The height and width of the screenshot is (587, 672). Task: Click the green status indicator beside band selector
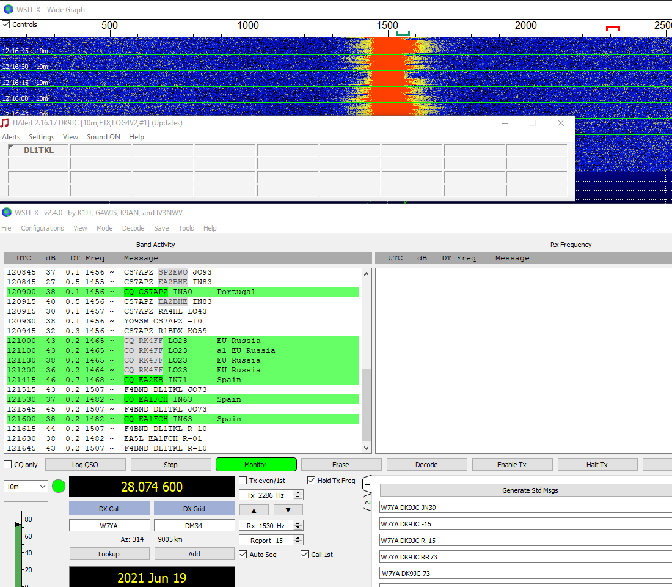tap(58, 486)
